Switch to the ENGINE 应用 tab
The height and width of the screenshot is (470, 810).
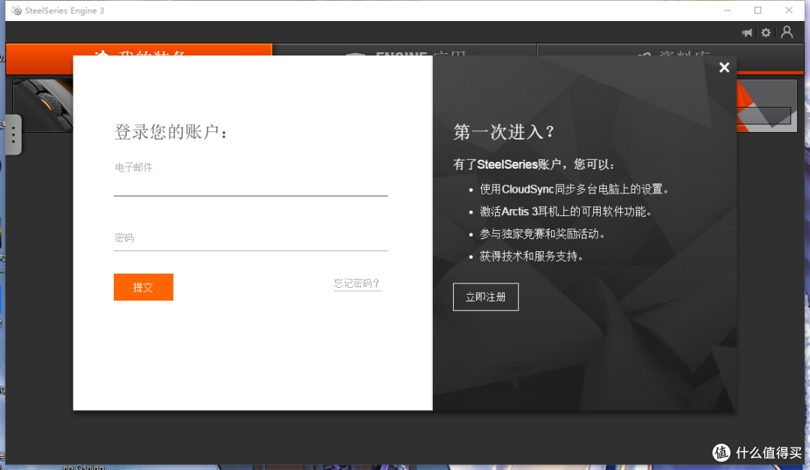pos(404,50)
